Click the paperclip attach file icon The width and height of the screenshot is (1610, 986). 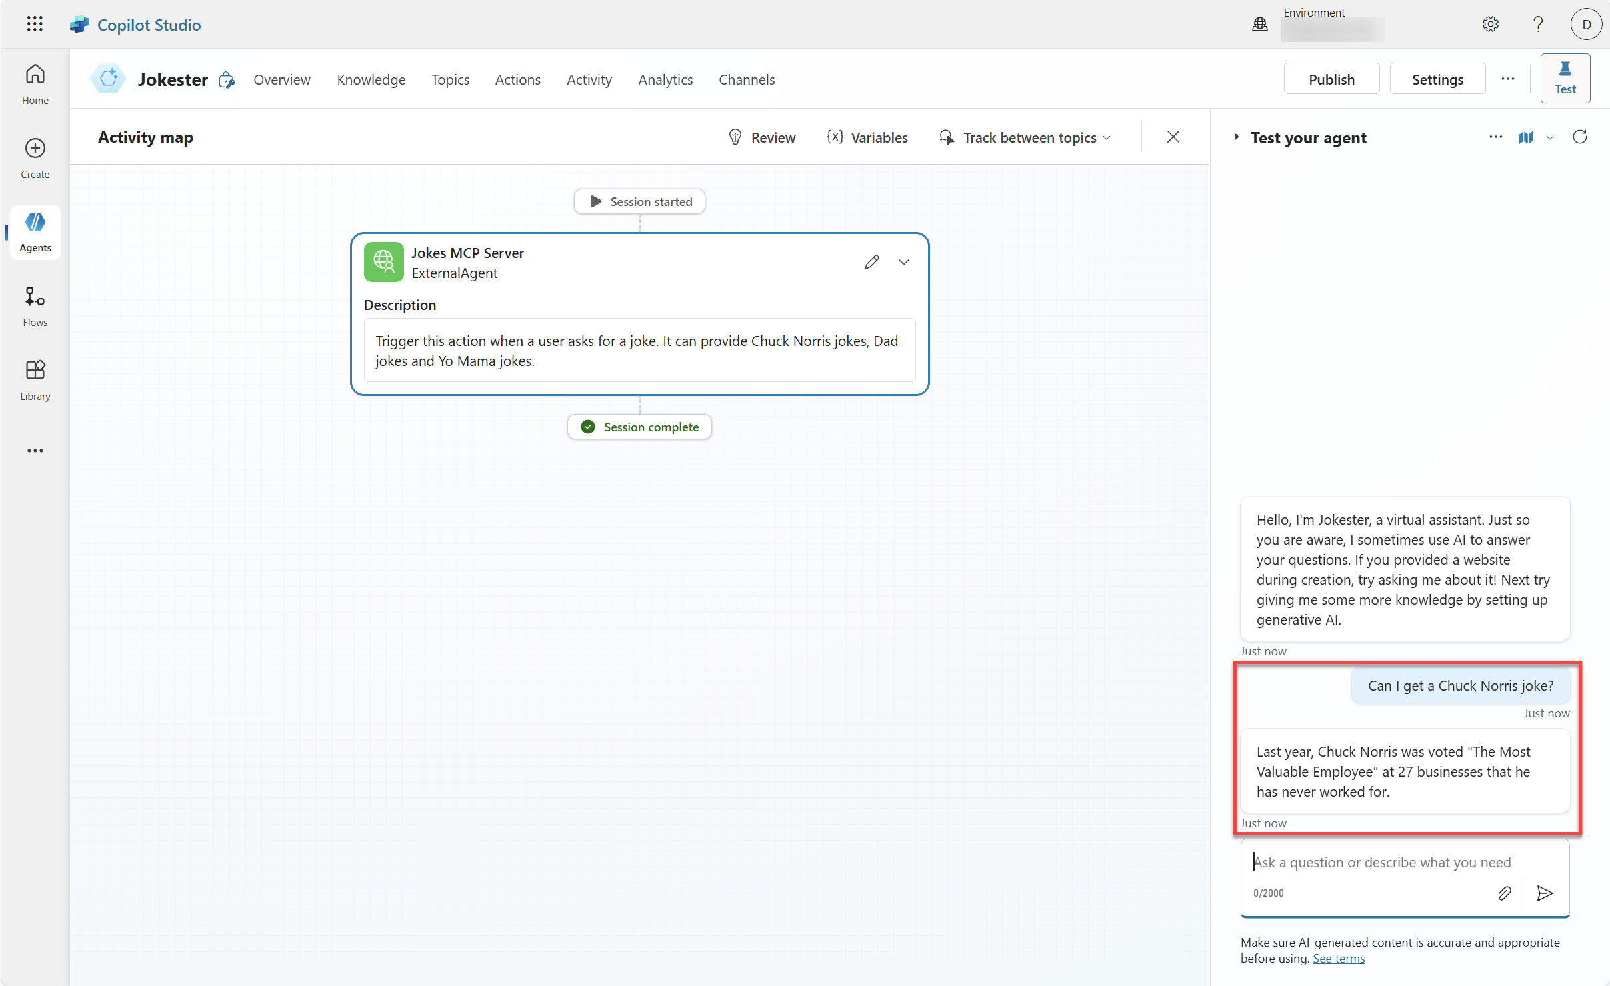pyautogui.click(x=1505, y=893)
